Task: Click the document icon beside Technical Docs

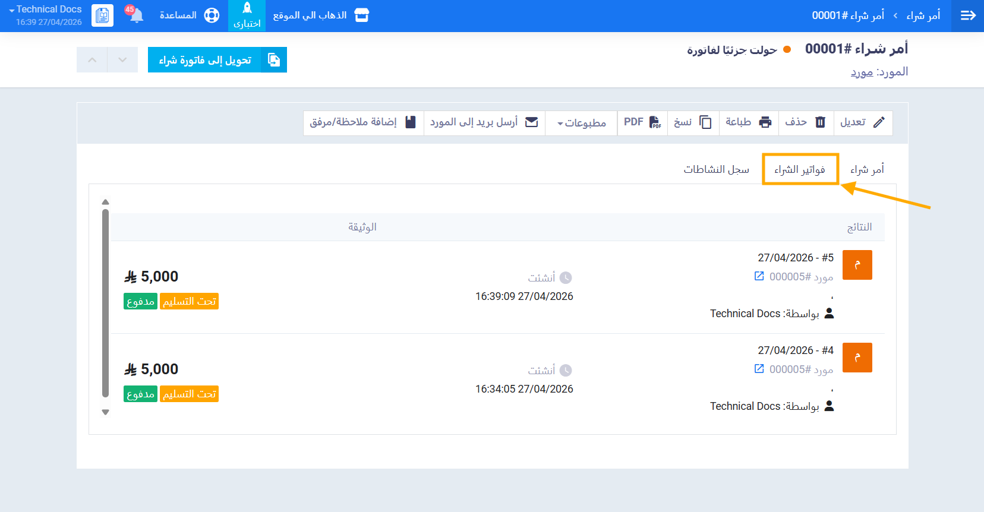Action: tap(102, 15)
